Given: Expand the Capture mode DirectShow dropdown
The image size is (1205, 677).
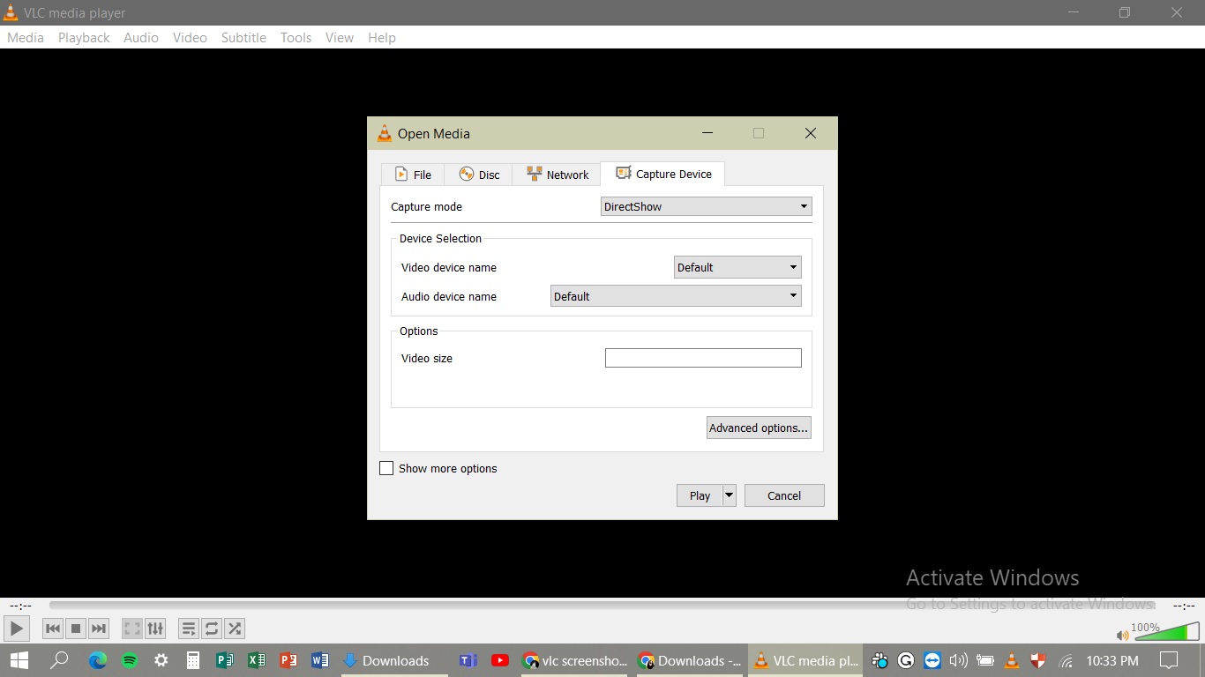Looking at the screenshot, I should pos(706,206).
